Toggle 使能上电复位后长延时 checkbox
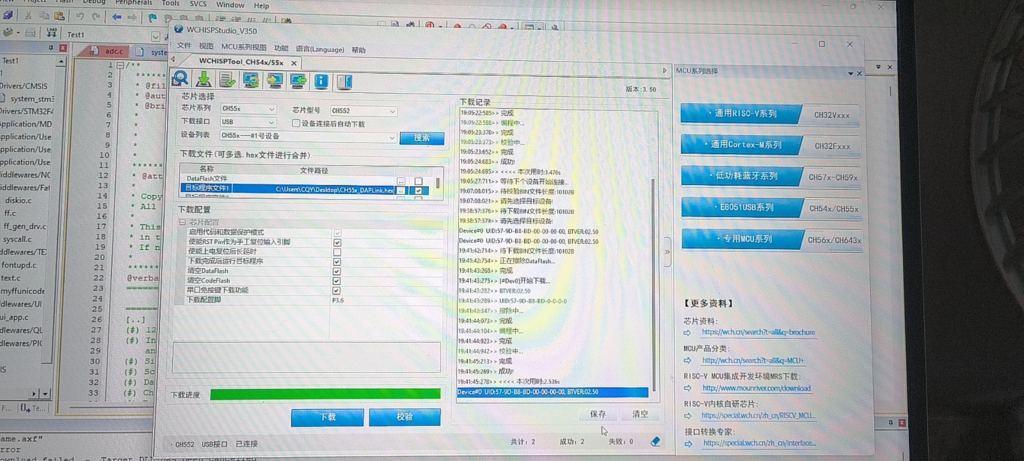Screen dimensions: 1024x461 click(x=337, y=252)
